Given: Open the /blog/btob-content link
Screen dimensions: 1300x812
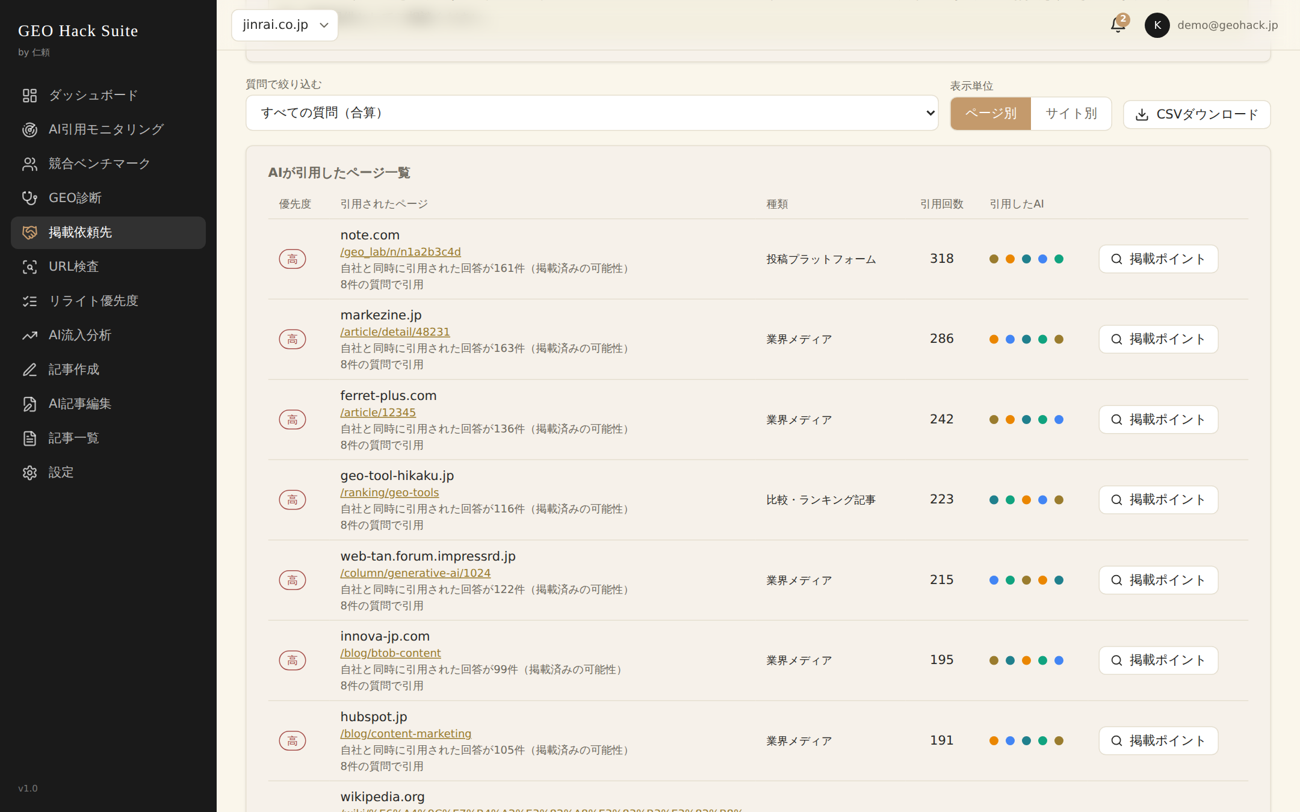Looking at the screenshot, I should pos(391,653).
